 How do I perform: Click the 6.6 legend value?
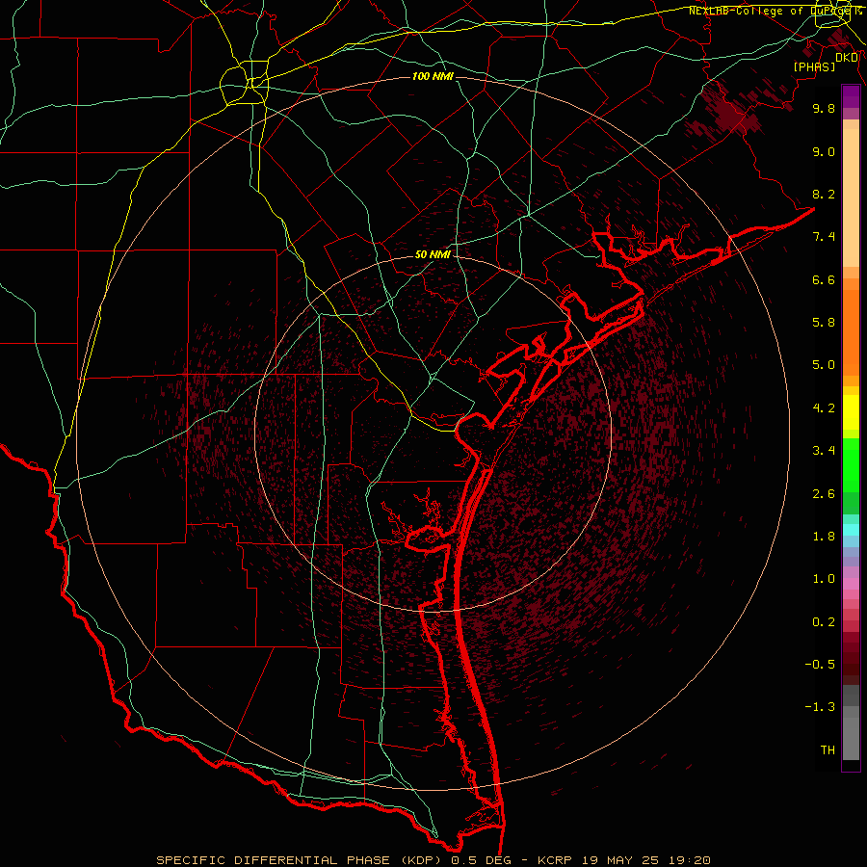click(824, 279)
